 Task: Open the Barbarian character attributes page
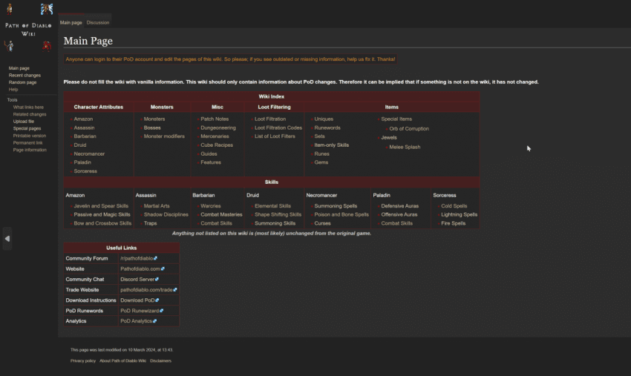85,136
